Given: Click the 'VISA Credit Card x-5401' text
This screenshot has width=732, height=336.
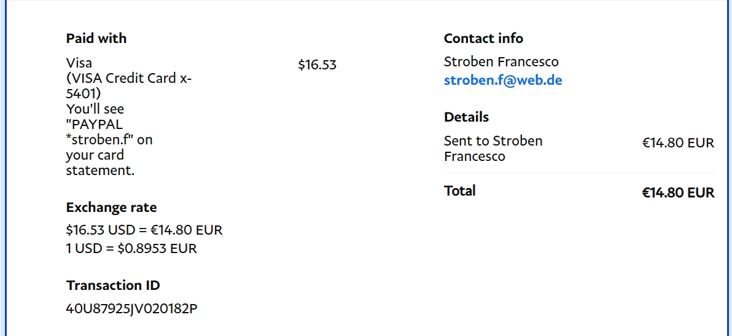Looking at the screenshot, I should pyautogui.click(x=128, y=86).
